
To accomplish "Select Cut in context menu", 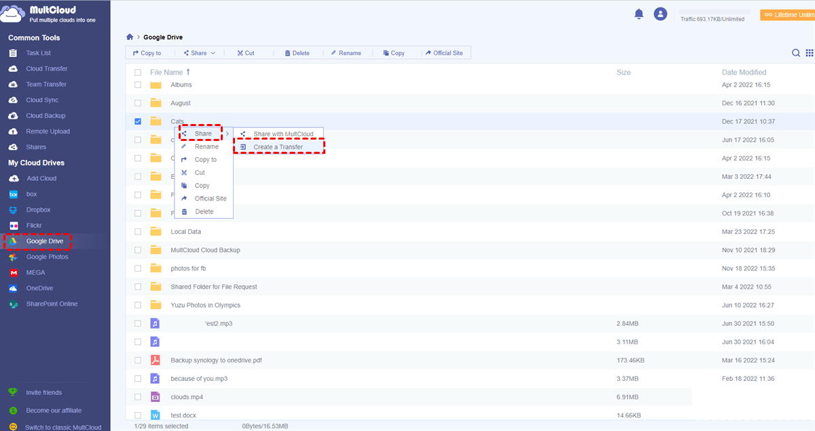I will [204, 173].
